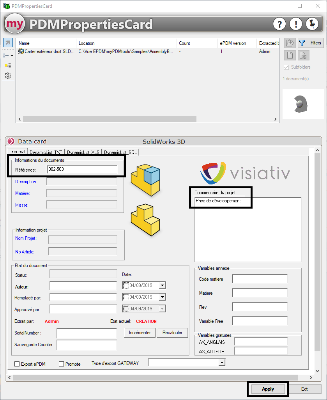Click the Apply button
The width and height of the screenshot is (327, 400).
click(268, 389)
